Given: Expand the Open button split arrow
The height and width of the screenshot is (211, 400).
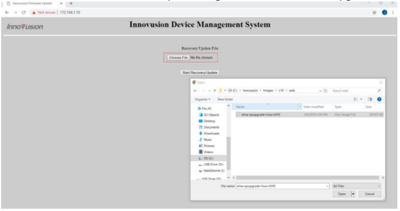Looking at the screenshot, I should coord(353,194).
